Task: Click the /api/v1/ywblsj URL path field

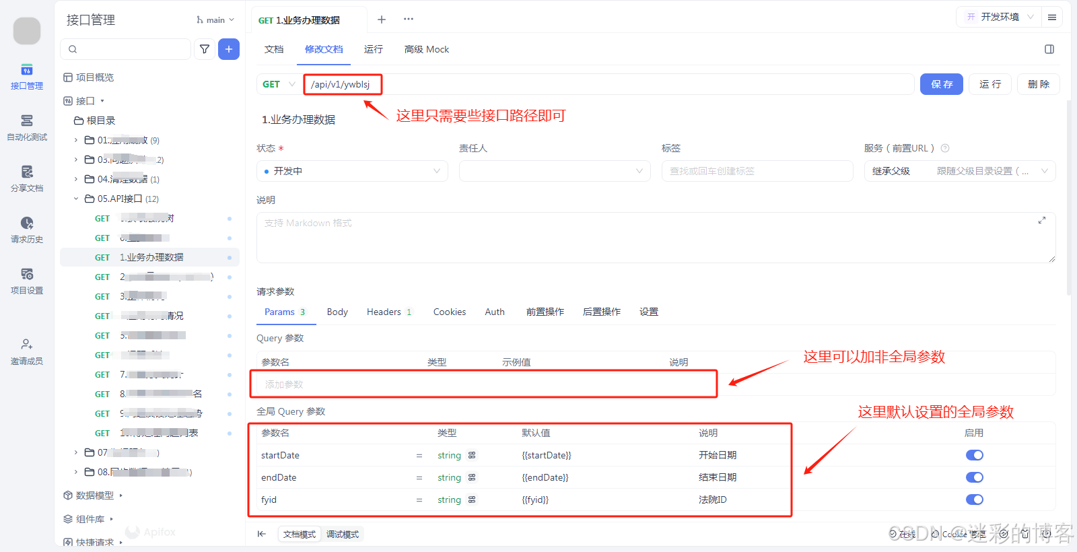Action: (609, 84)
